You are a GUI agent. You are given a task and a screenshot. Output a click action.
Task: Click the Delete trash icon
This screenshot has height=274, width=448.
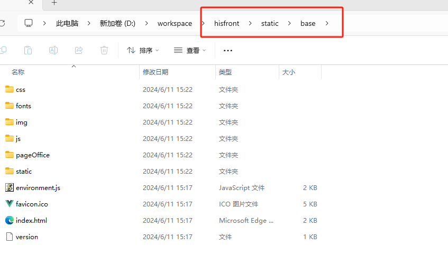pos(104,50)
